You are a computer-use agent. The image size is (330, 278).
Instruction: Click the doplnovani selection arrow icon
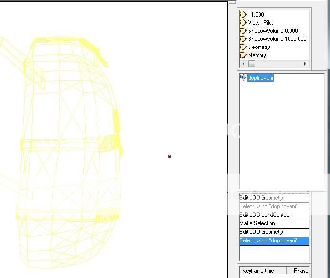tap(243, 77)
